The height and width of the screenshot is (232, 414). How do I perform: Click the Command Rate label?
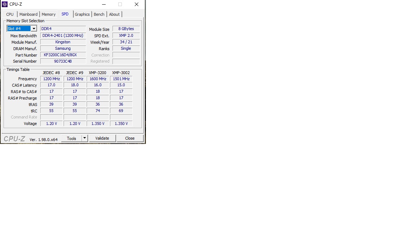coord(24,117)
